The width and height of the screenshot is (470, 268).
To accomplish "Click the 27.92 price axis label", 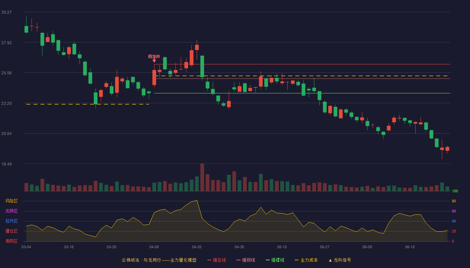I will point(6,43).
